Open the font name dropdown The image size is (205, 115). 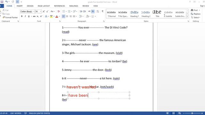pos(34,11)
